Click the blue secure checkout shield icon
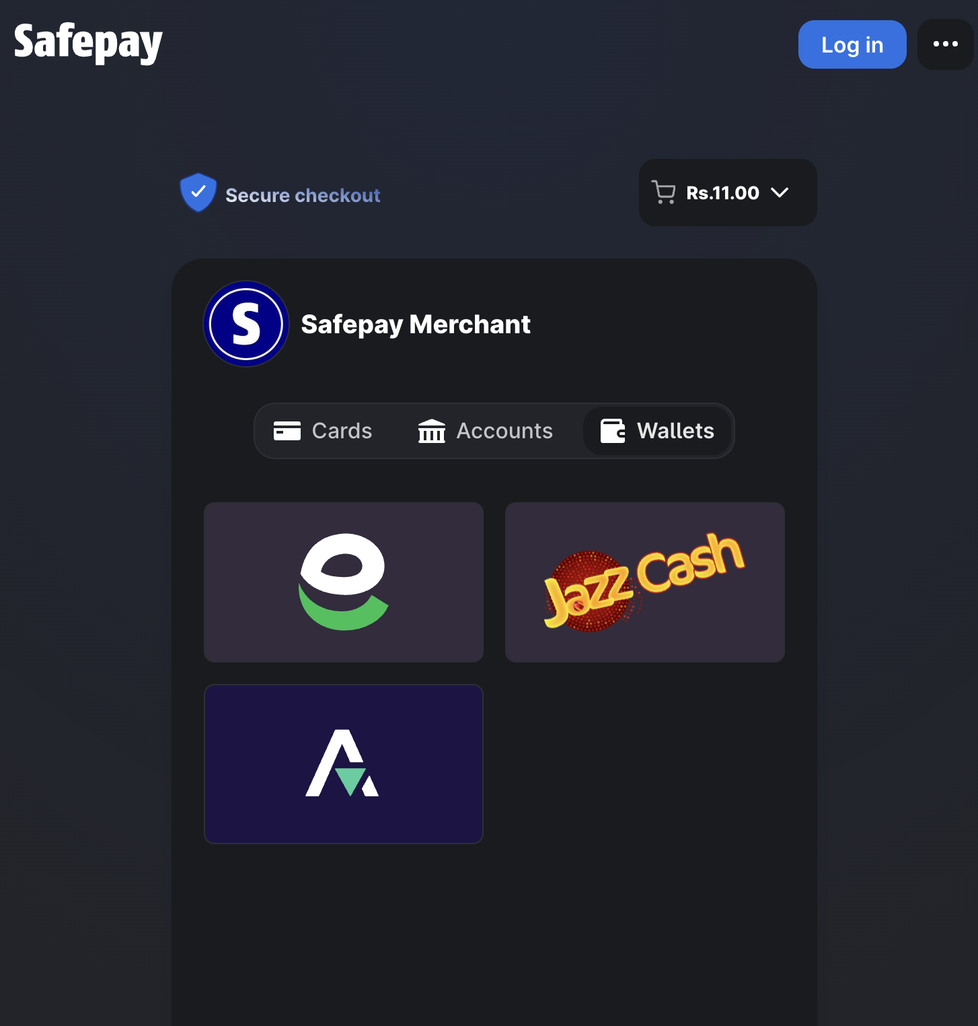The width and height of the screenshot is (978, 1026). (x=198, y=193)
